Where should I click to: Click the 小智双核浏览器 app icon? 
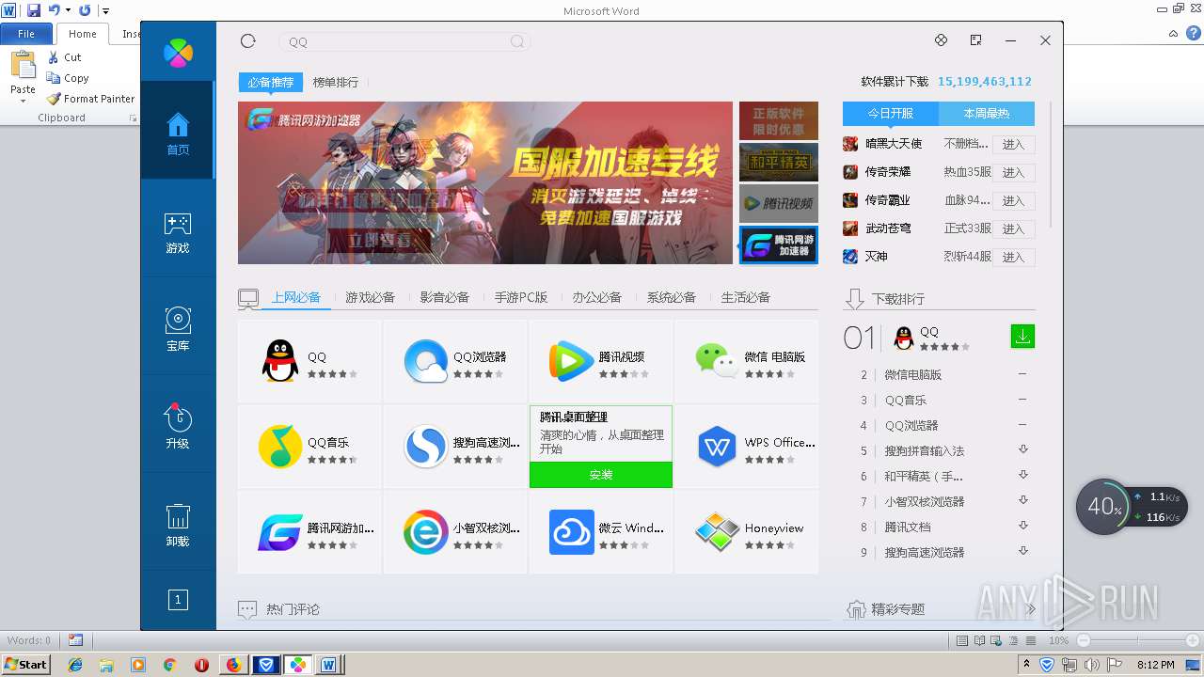tap(426, 532)
